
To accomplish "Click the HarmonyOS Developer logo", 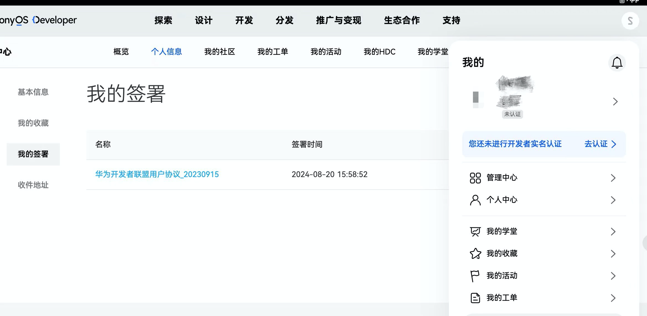I will [38, 20].
